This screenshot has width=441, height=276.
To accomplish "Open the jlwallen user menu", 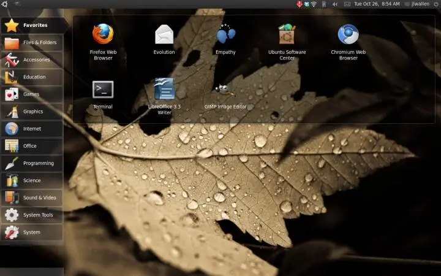I will [x=423, y=4].
